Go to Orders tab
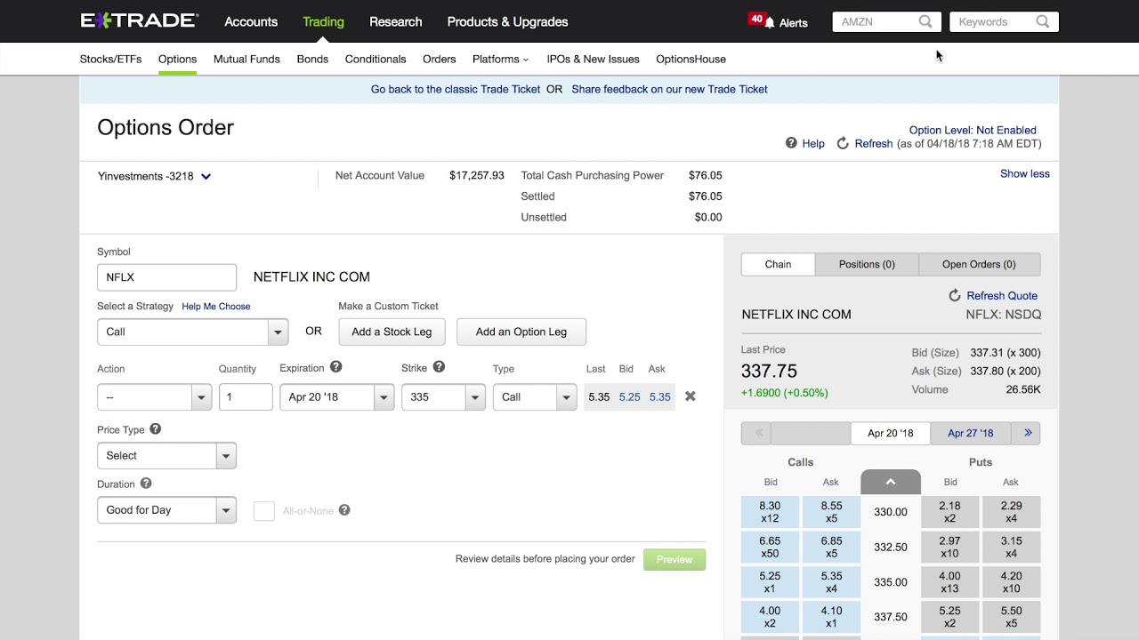The image size is (1139, 640). pos(439,59)
